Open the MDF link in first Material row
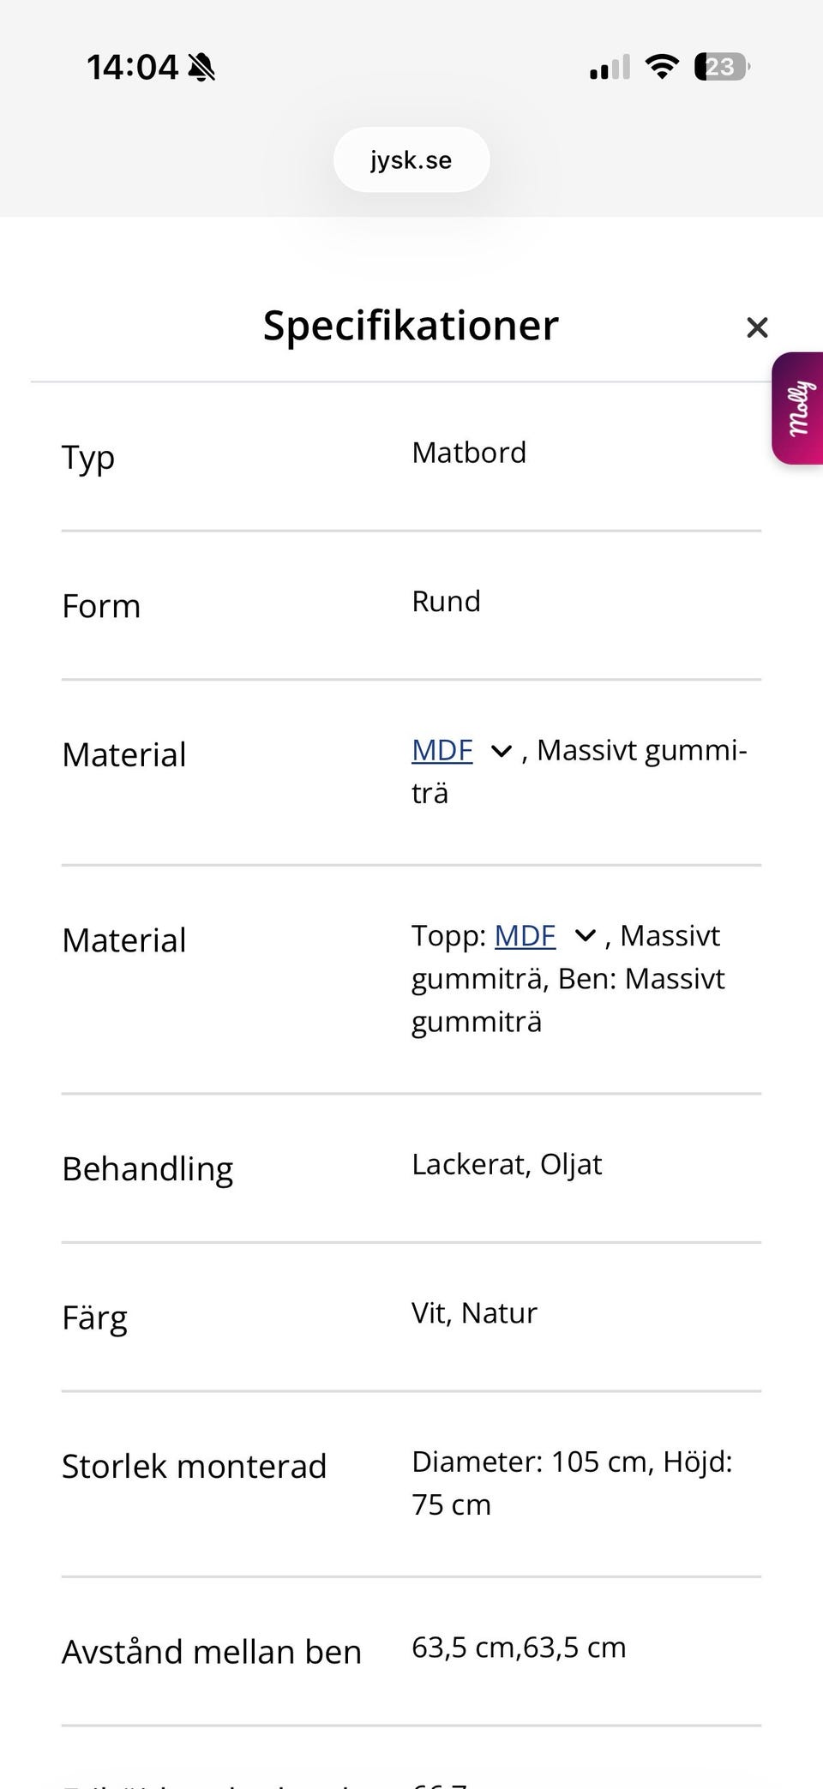823x1789 pixels. tap(442, 750)
